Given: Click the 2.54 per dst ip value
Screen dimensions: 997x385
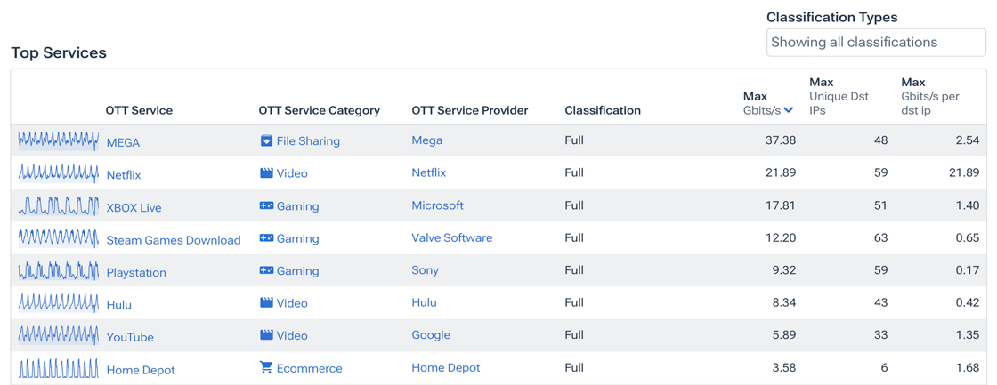Looking at the screenshot, I should [x=967, y=140].
